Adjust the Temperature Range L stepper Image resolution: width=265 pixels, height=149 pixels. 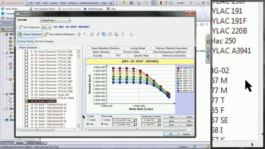[159, 124]
